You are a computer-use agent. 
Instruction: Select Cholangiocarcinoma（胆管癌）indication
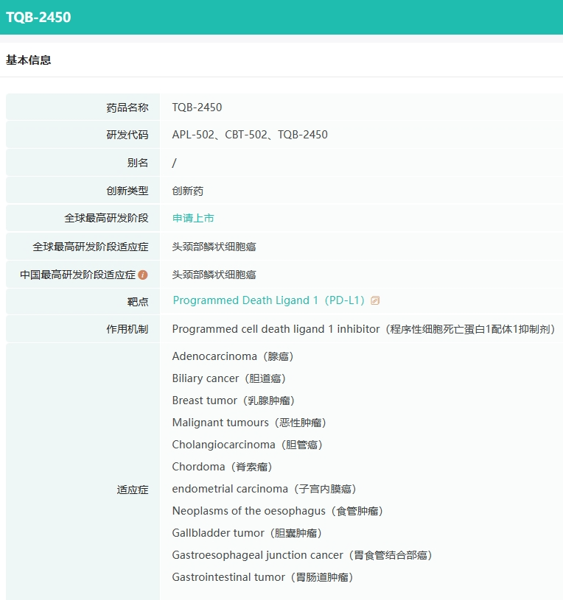click(248, 445)
